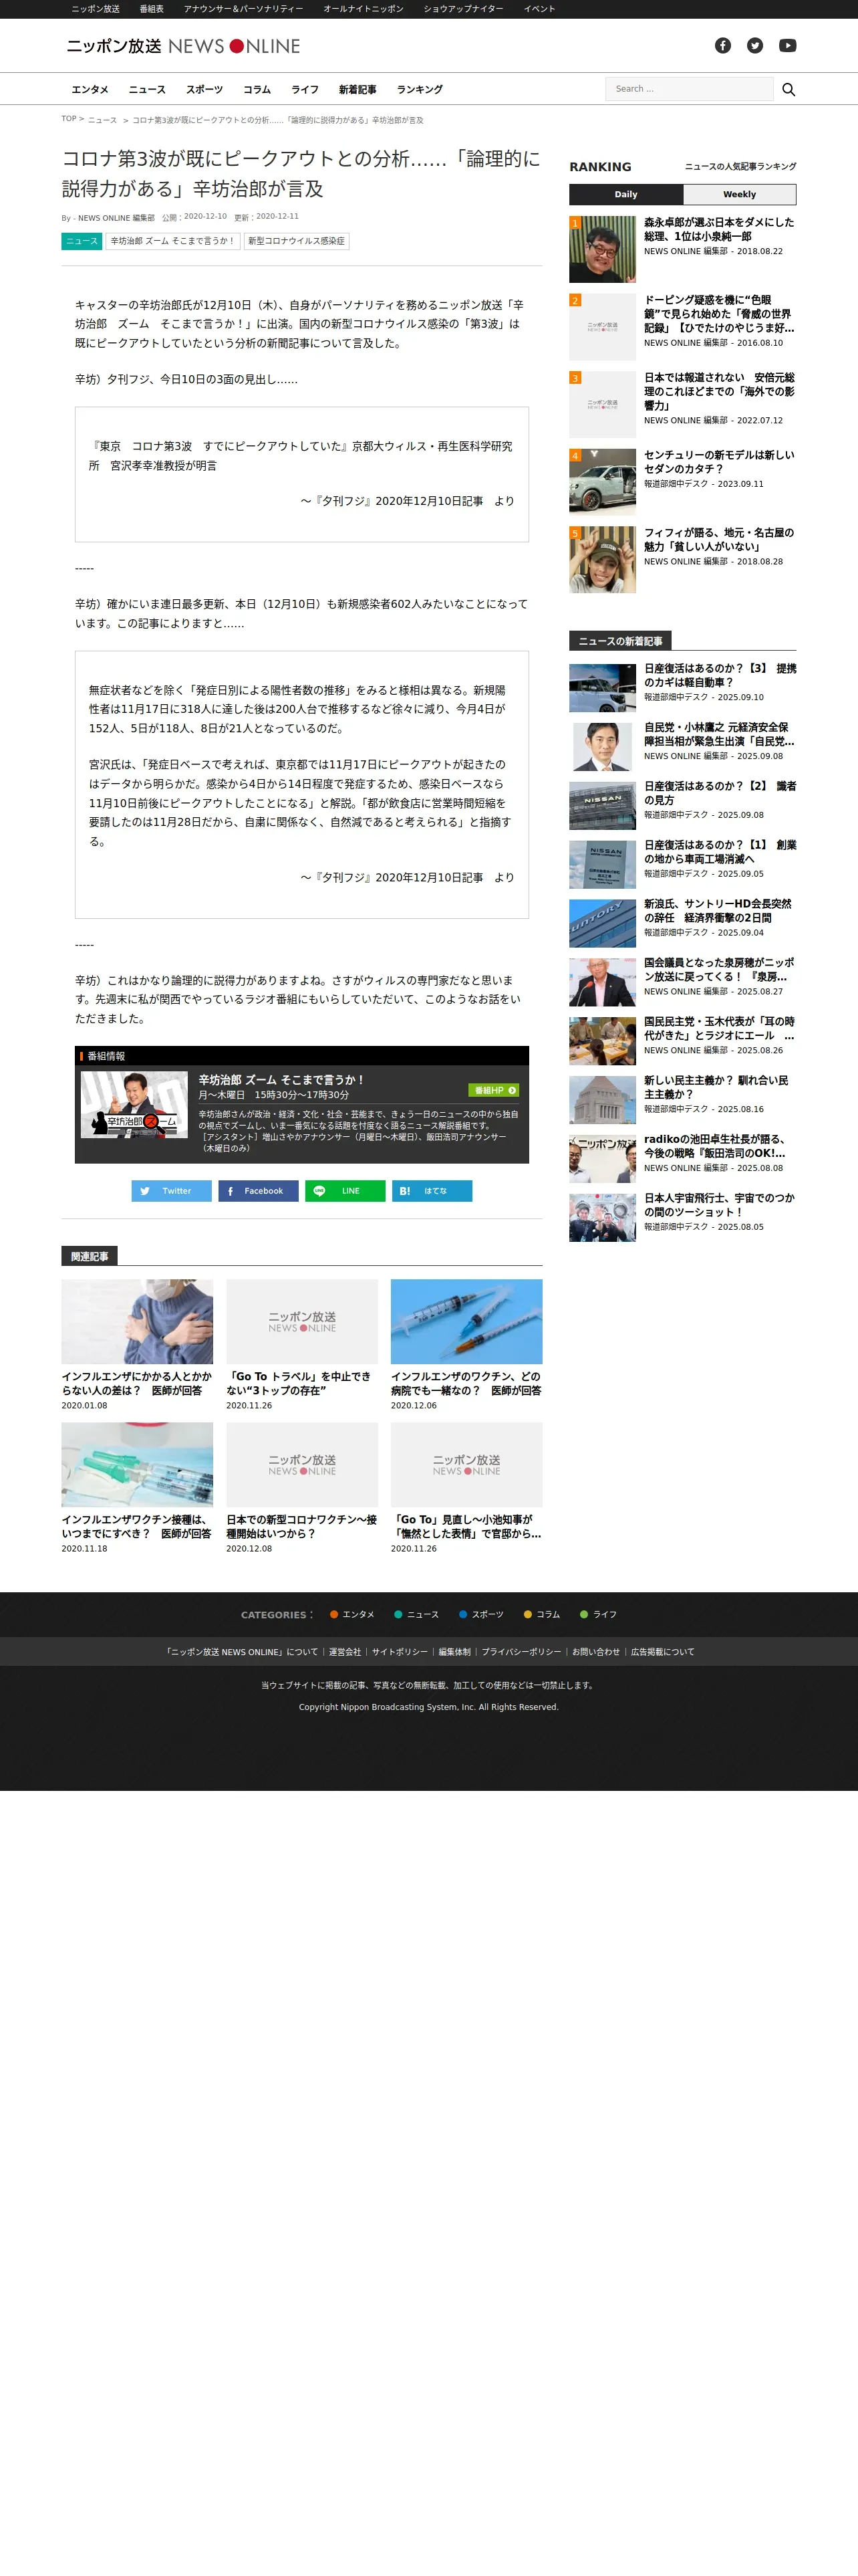Open footer link プライバシーポリシー

pos(521,1652)
